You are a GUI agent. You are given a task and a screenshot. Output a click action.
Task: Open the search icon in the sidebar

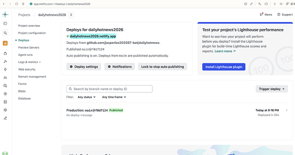pos(5,33)
